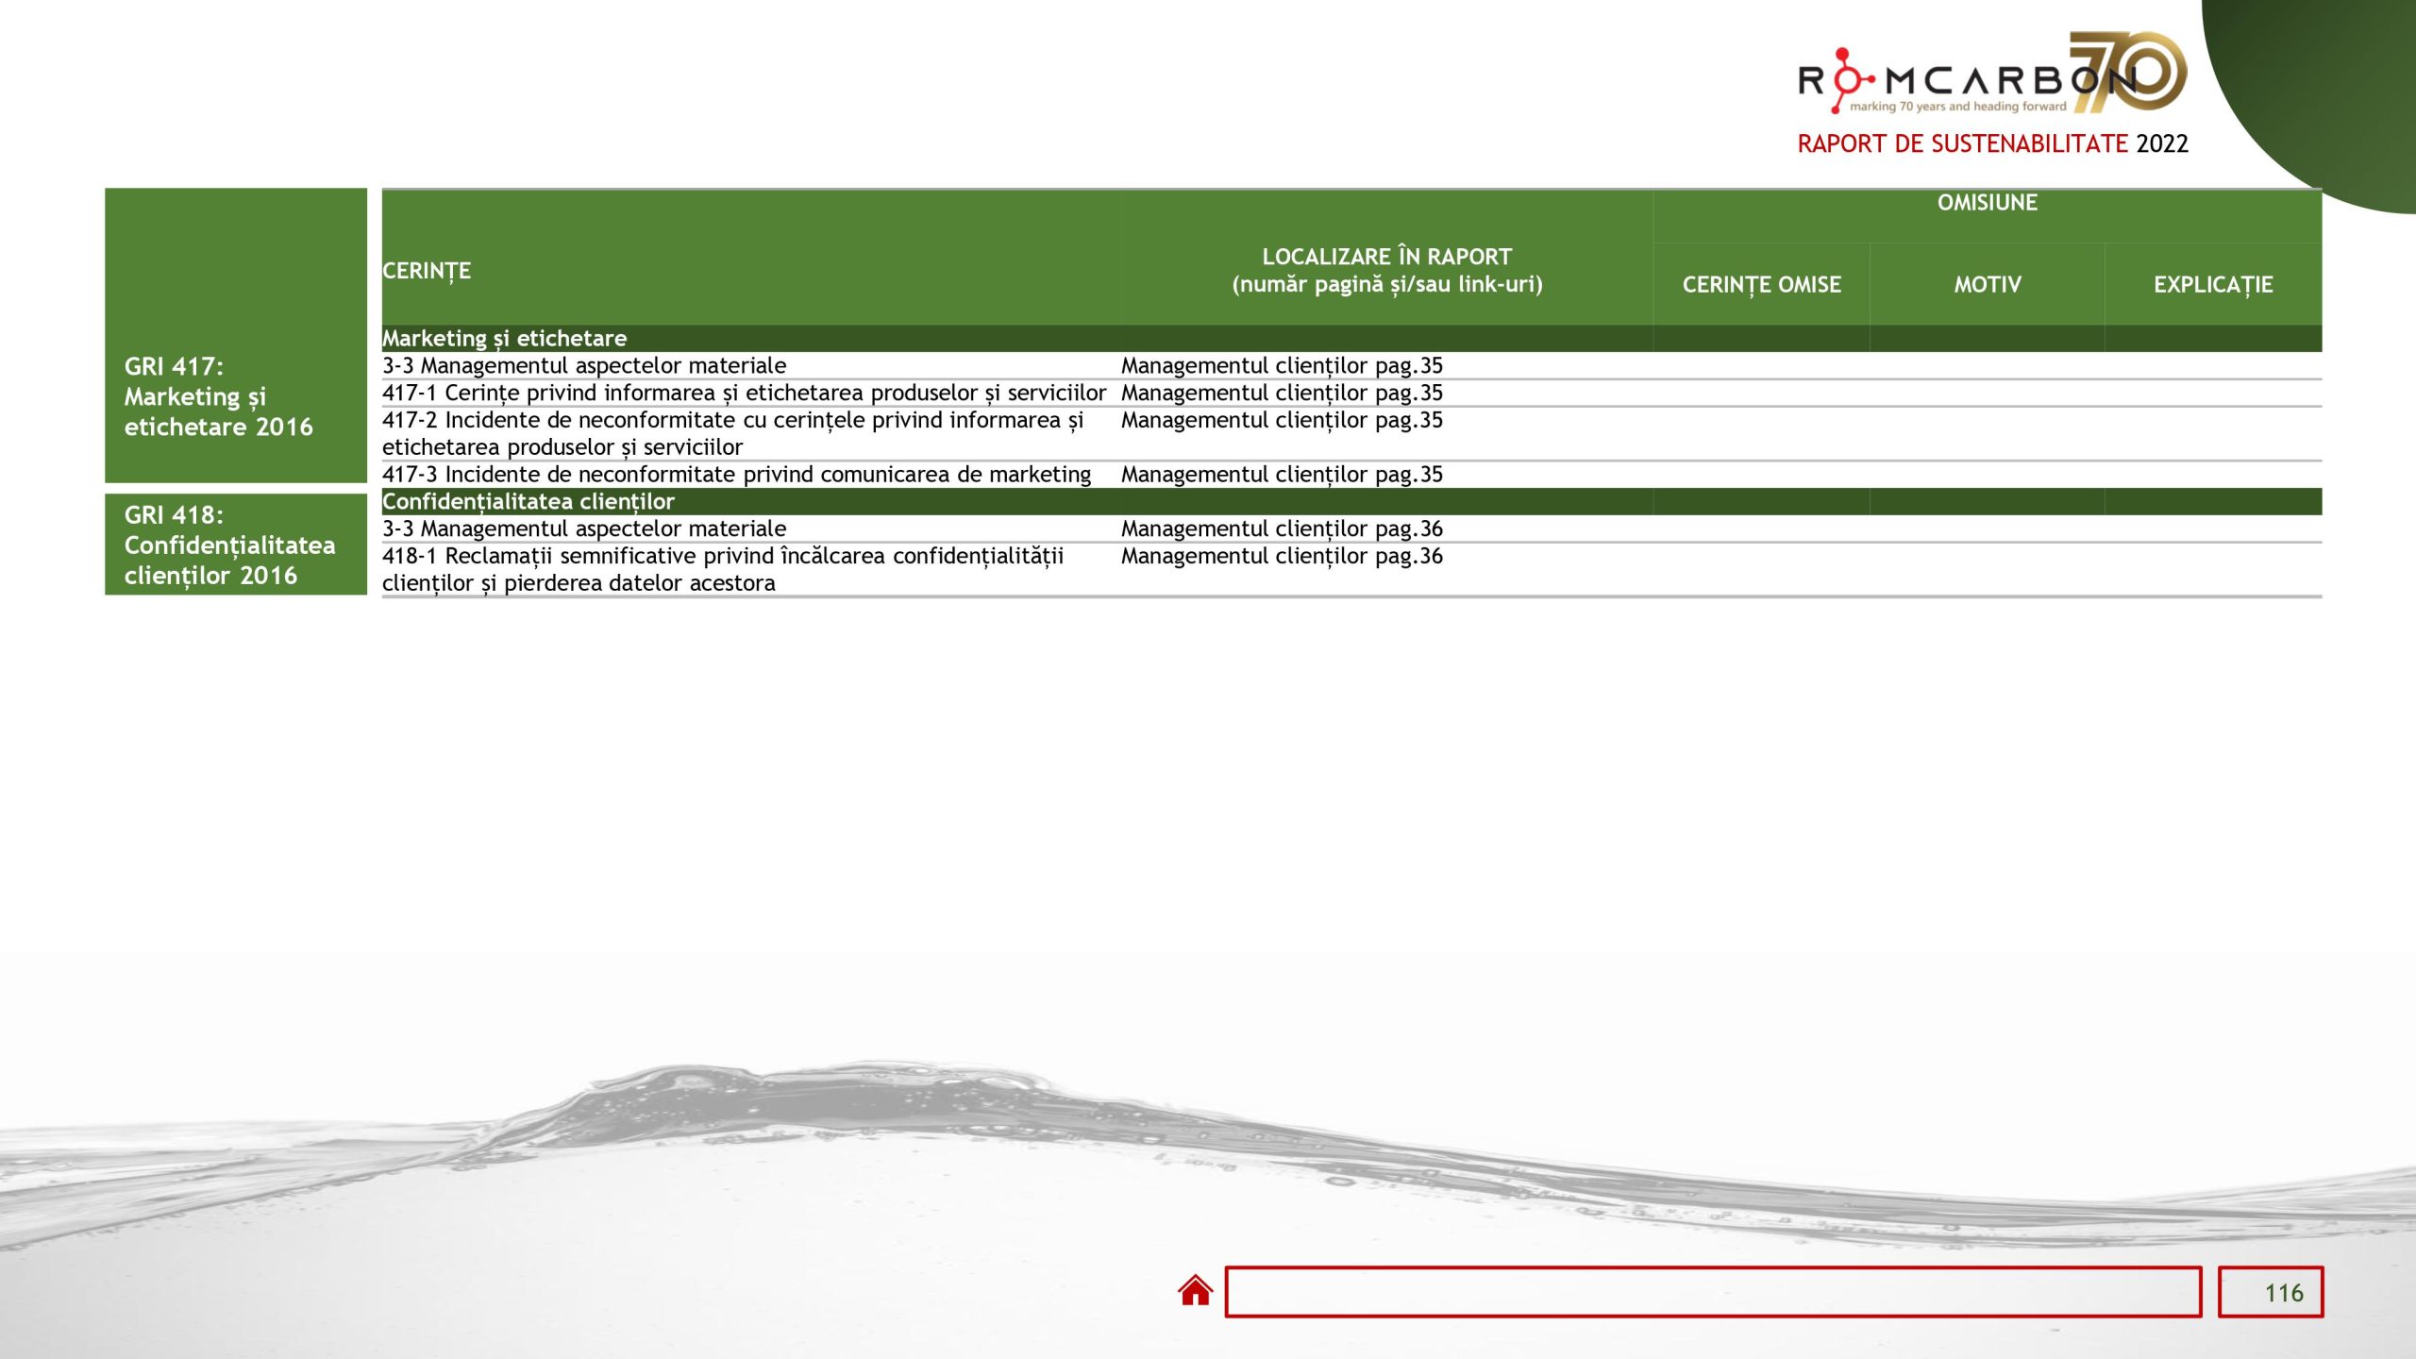Click pag.35 reference for 417-1 row
The height and width of the screenshot is (1359, 2416).
(1282, 393)
